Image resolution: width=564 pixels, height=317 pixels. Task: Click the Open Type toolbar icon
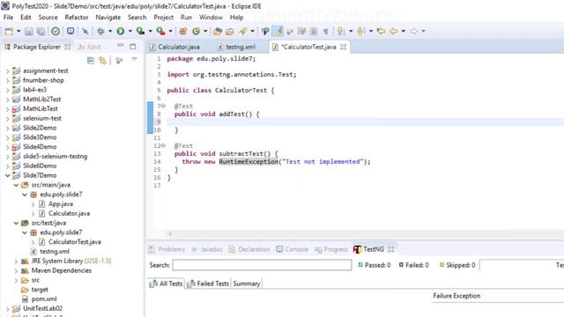pyautogui.click(x=218, y=32)
